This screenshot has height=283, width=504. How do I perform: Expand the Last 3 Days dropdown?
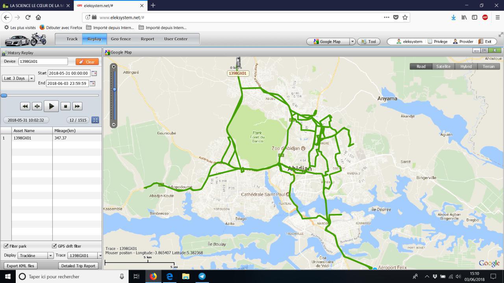[x=31, y=78]
